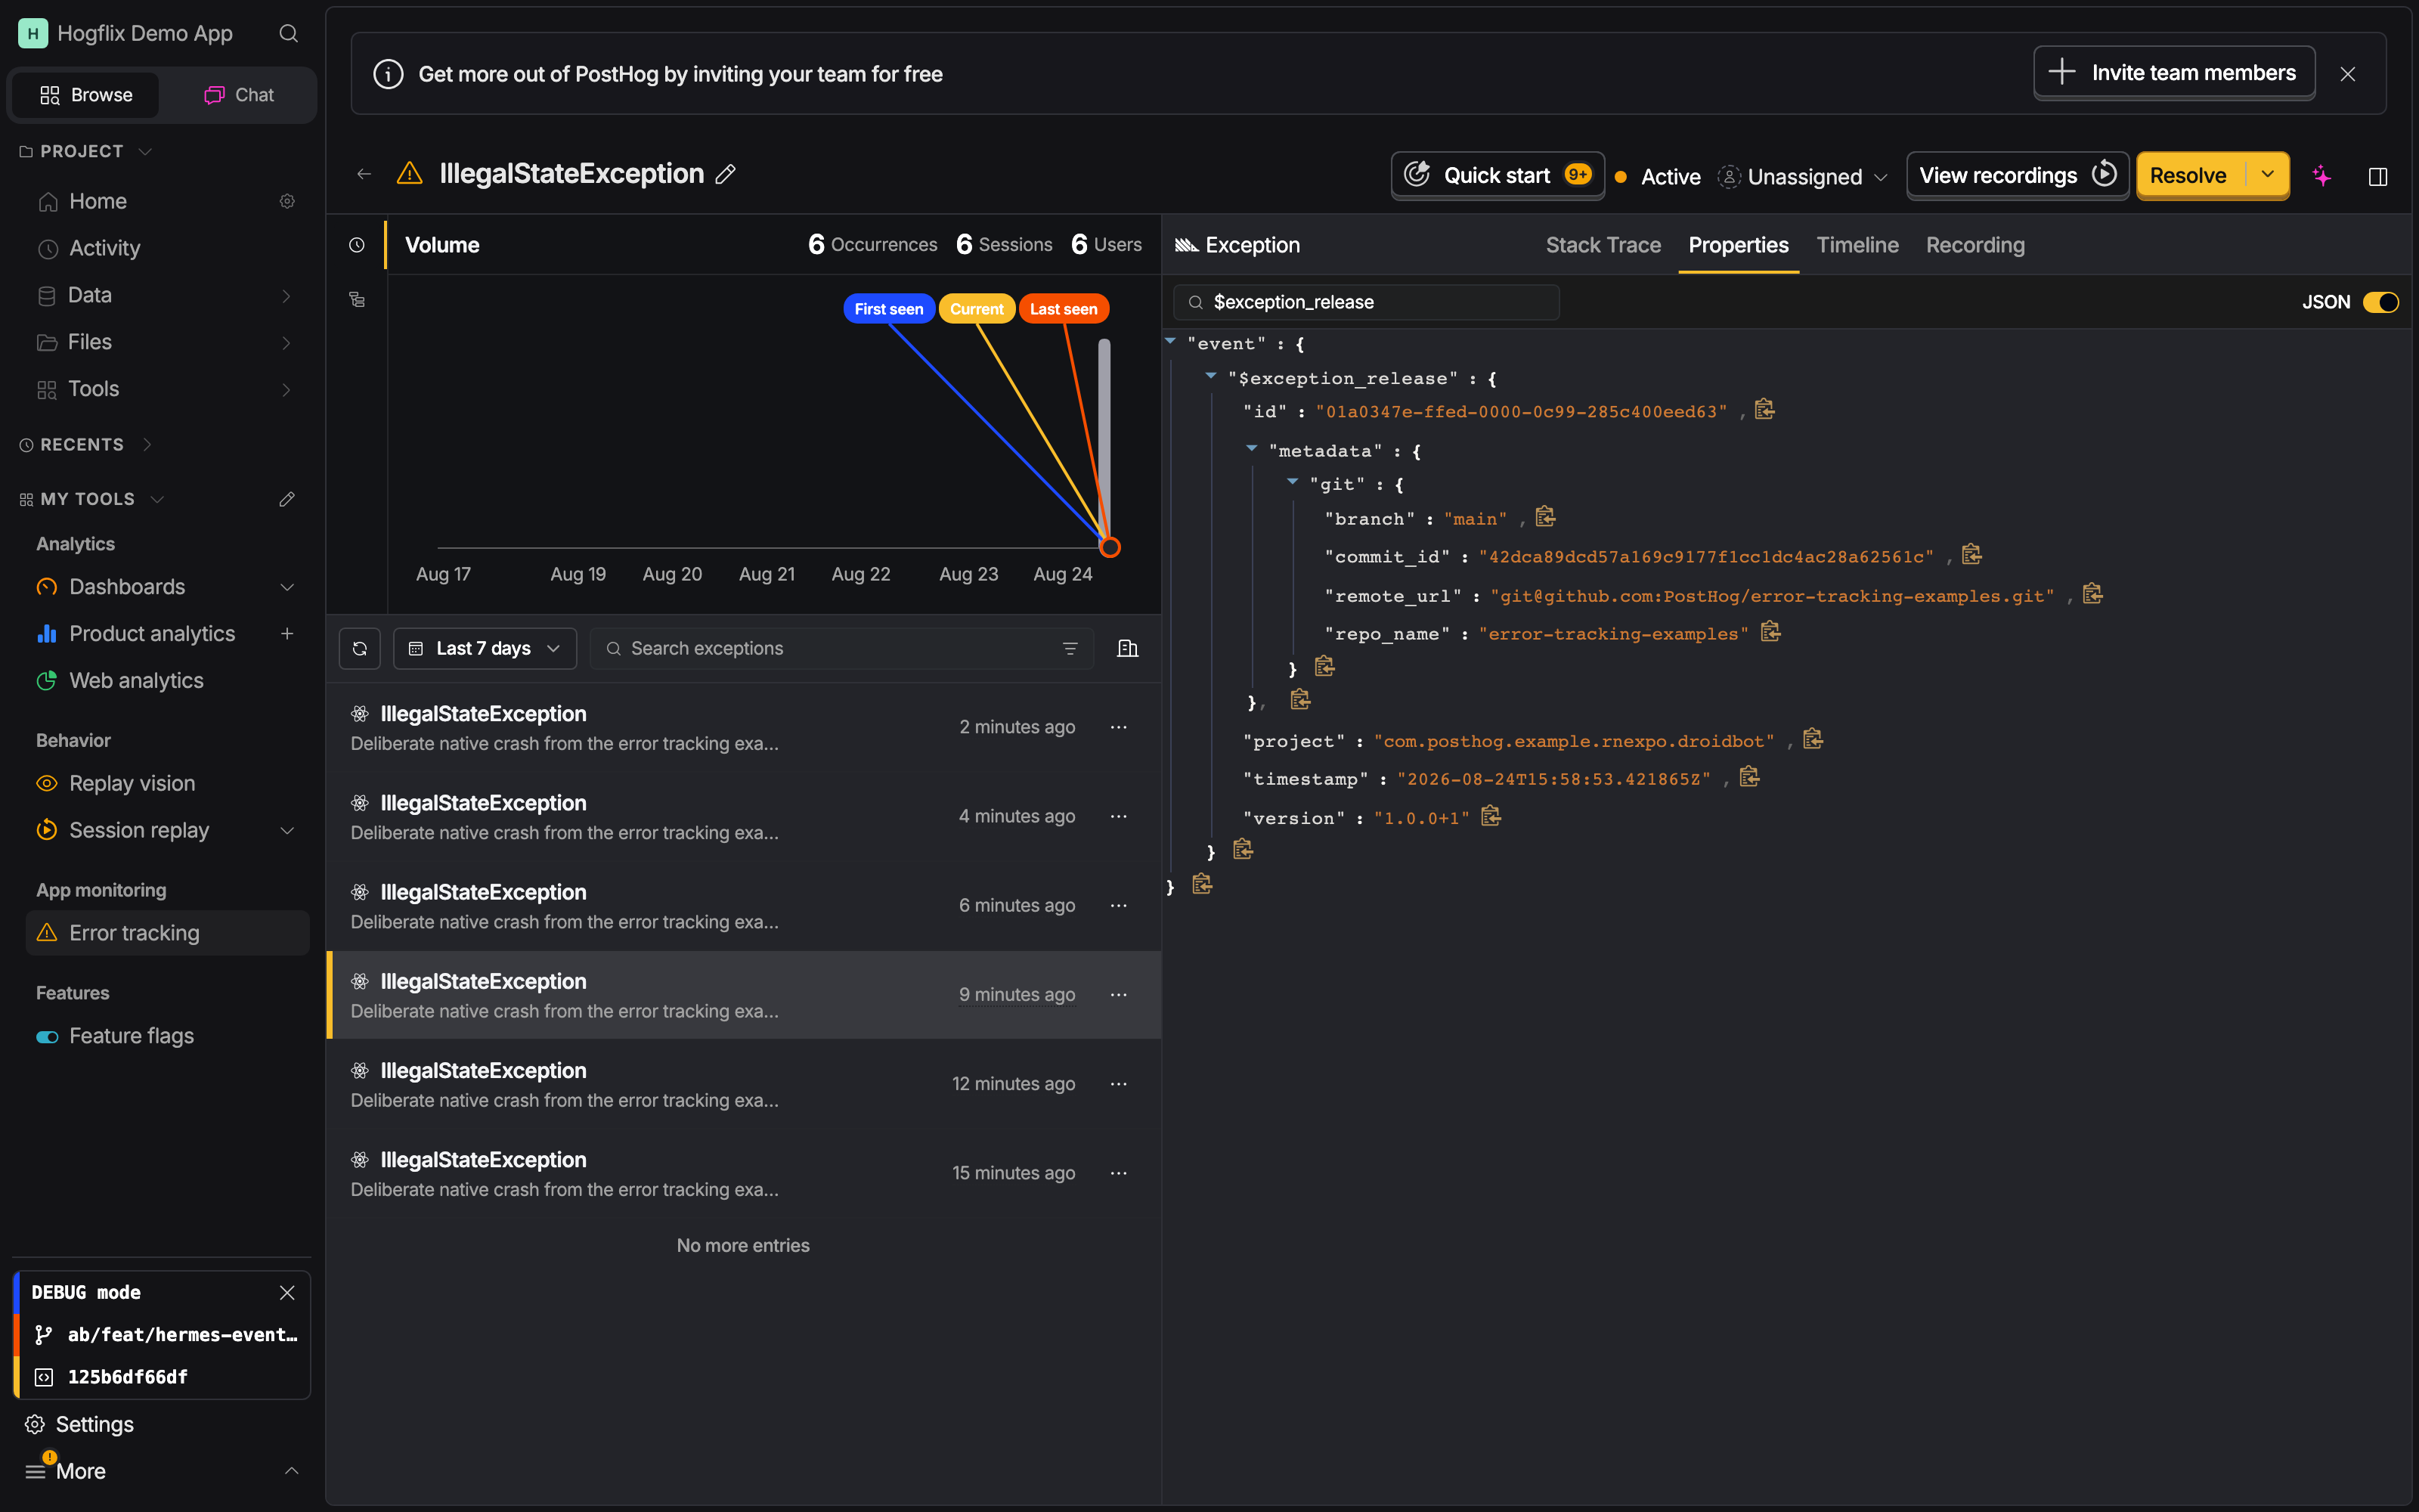Copy the version value

1491,816
